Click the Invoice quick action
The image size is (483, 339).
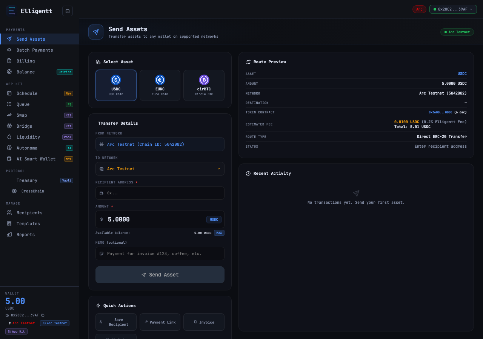point(204,322)
